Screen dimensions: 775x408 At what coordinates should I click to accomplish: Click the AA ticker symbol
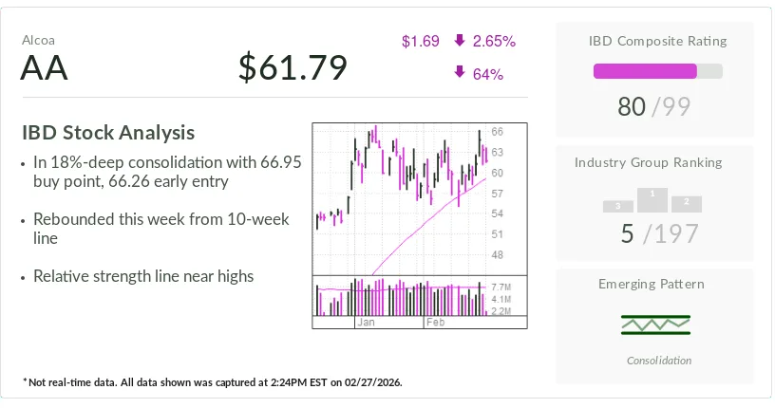click(44, 69)
